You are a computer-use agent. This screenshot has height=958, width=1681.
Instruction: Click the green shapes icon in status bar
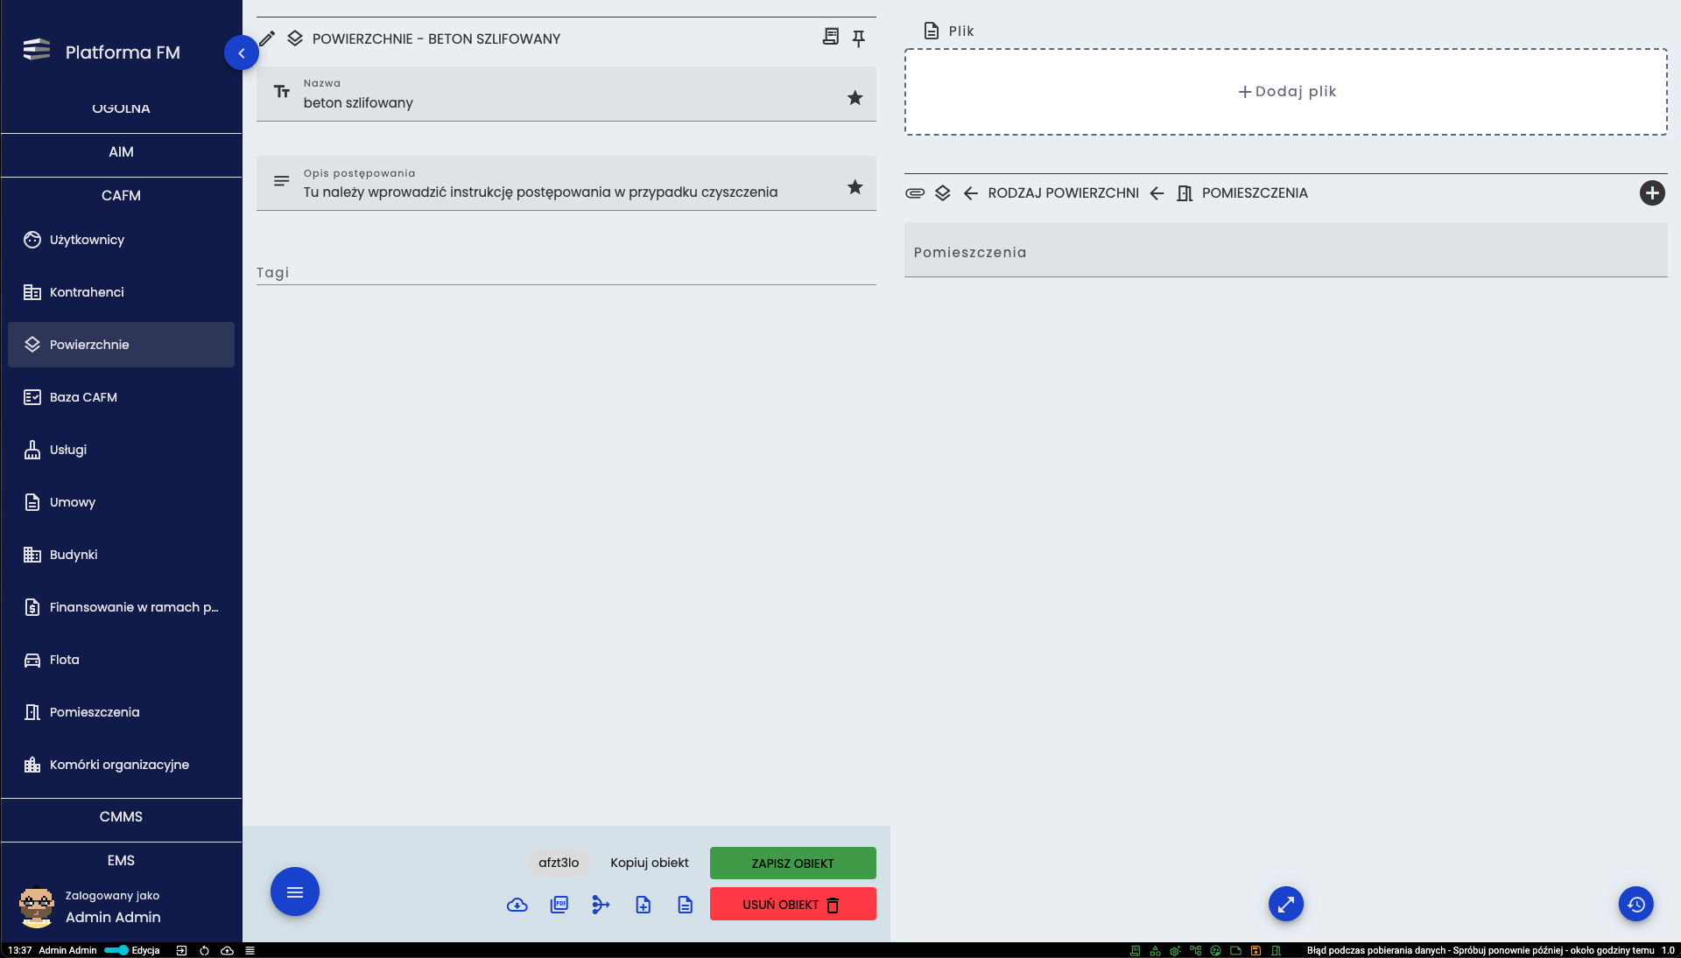(x=1156, y=950)
